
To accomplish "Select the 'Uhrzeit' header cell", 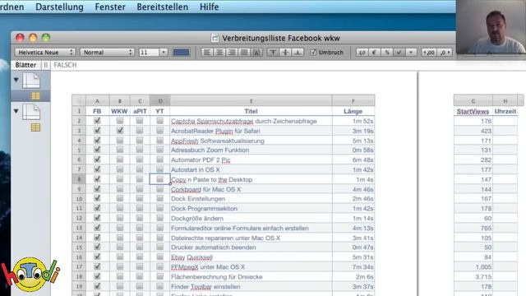I will pyautogui.click(x=505, y=111).
